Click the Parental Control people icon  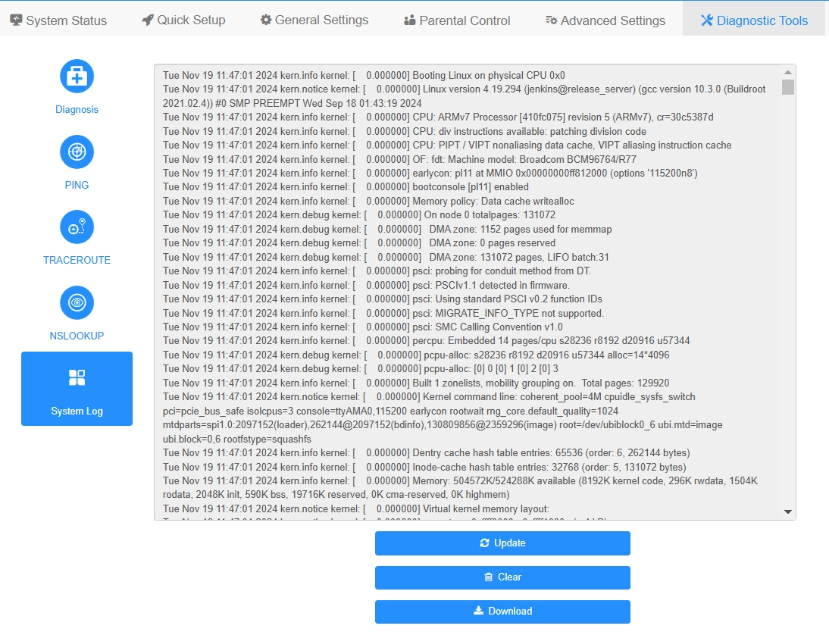410,20
